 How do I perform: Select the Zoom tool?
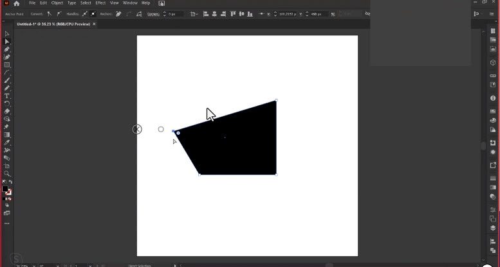[x=6, y=174]
